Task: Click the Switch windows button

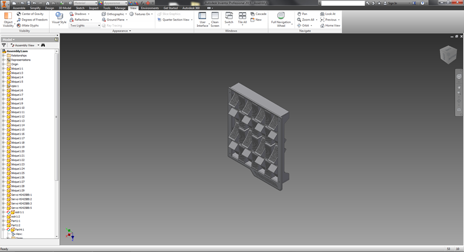Action: coord(229,18)
